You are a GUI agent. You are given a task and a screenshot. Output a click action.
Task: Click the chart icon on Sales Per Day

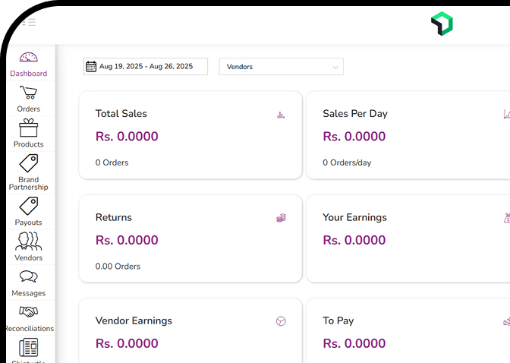[x=506, y=115]
